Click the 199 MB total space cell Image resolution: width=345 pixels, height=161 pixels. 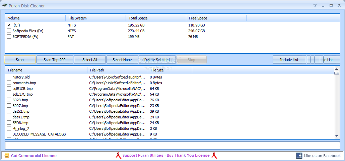point(134,37)
